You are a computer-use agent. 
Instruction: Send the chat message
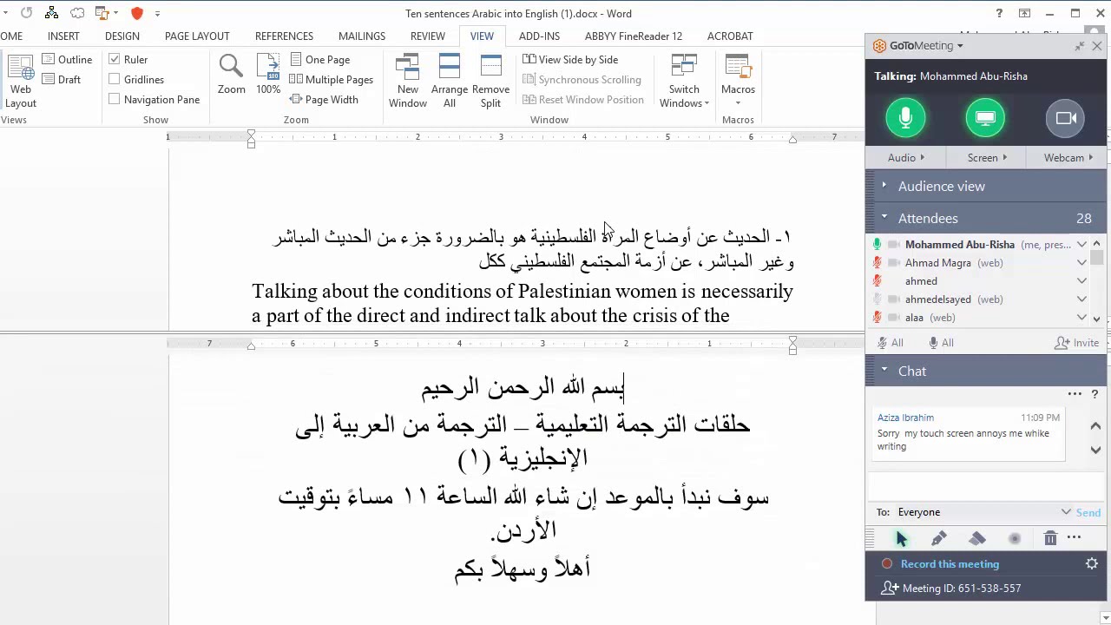point(1088,512)
